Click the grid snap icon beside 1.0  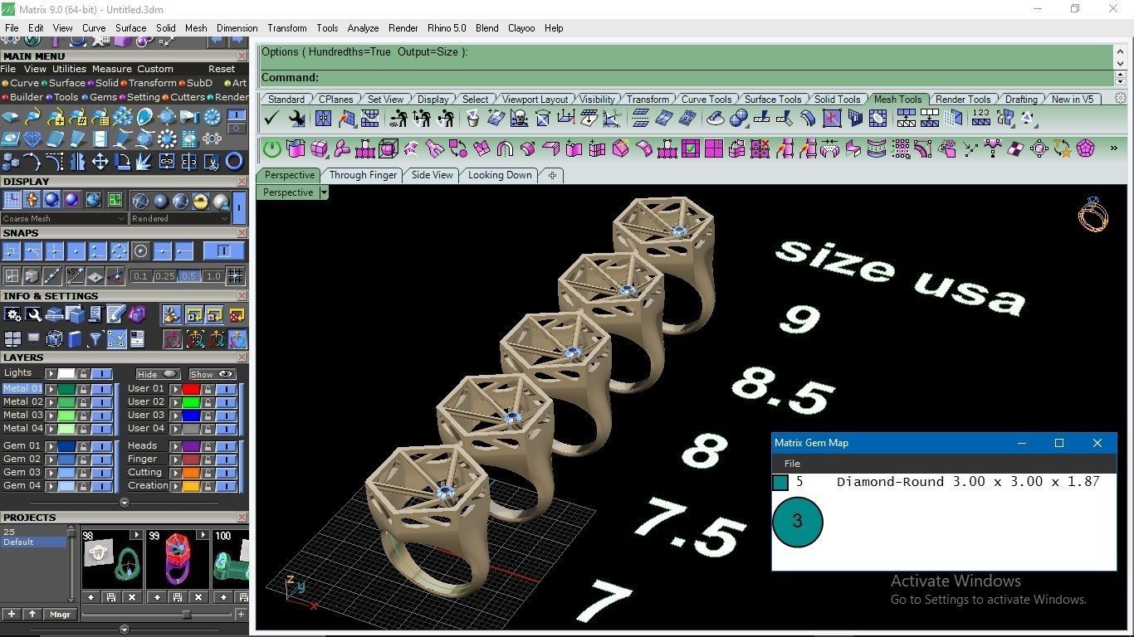point(236,275)
